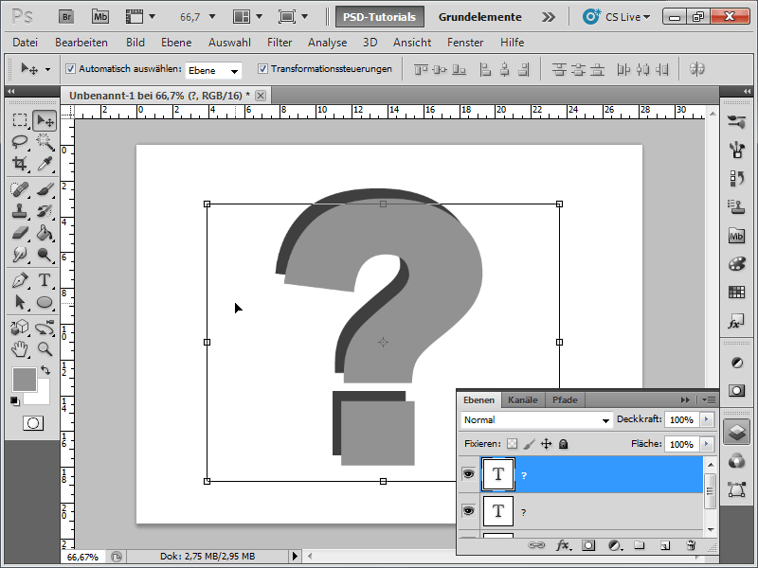Pick the History Brush tool
Screen dimensions: 758x568
[45, 211]
